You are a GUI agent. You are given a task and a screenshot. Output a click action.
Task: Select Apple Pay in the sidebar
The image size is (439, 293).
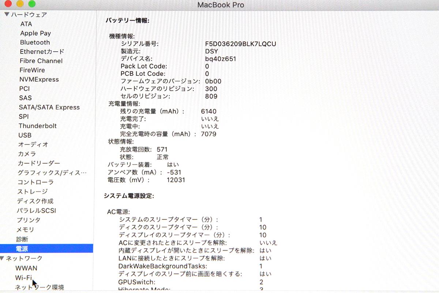coord(35,33)
